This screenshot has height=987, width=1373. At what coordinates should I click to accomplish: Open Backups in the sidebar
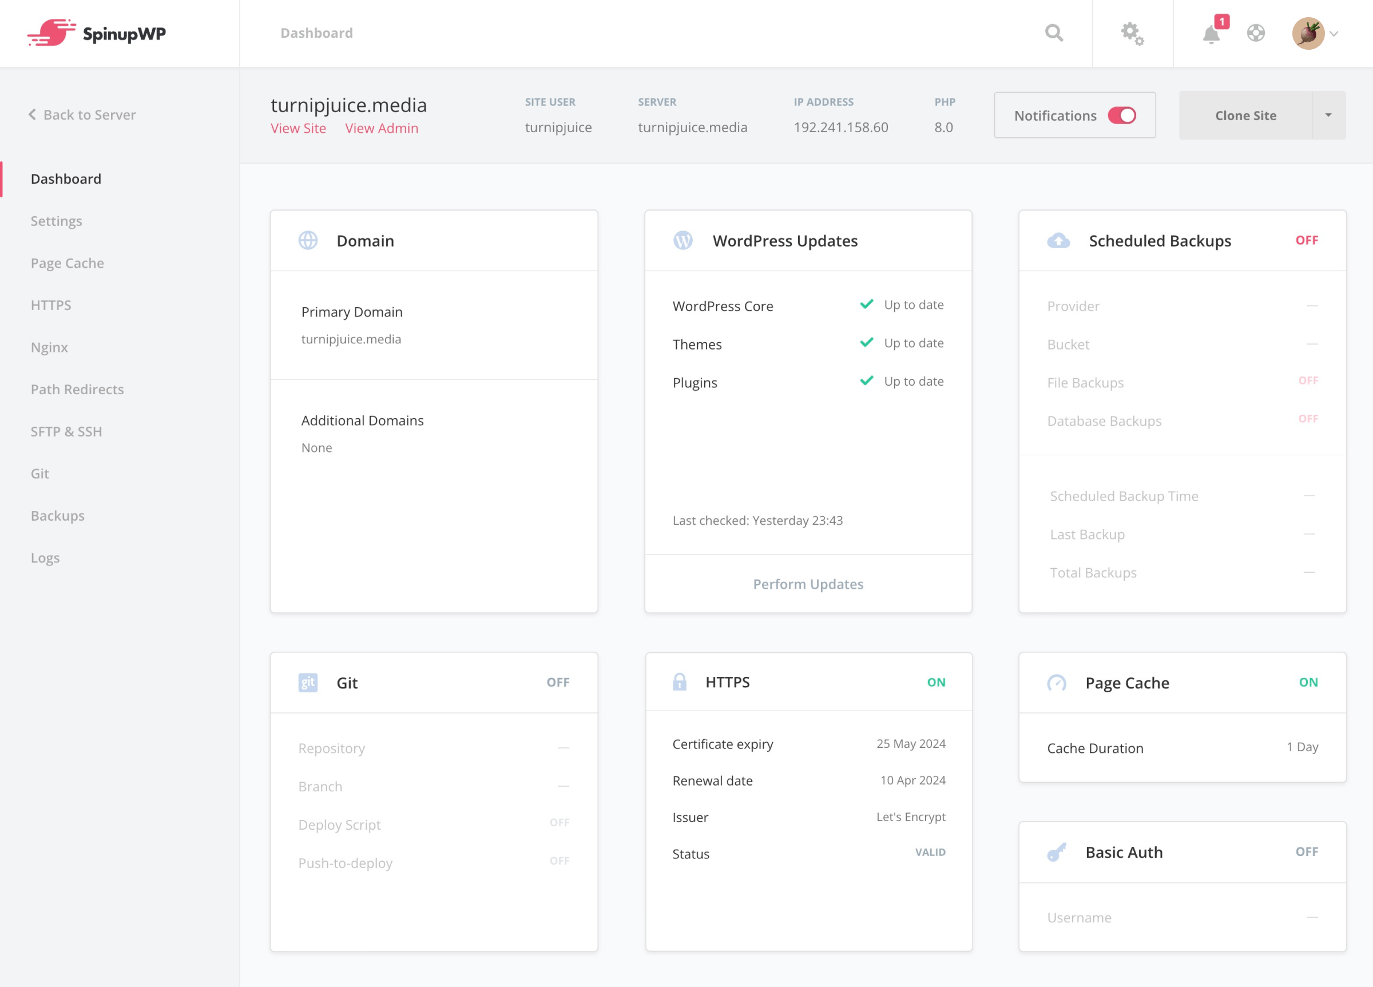point(58,516)
